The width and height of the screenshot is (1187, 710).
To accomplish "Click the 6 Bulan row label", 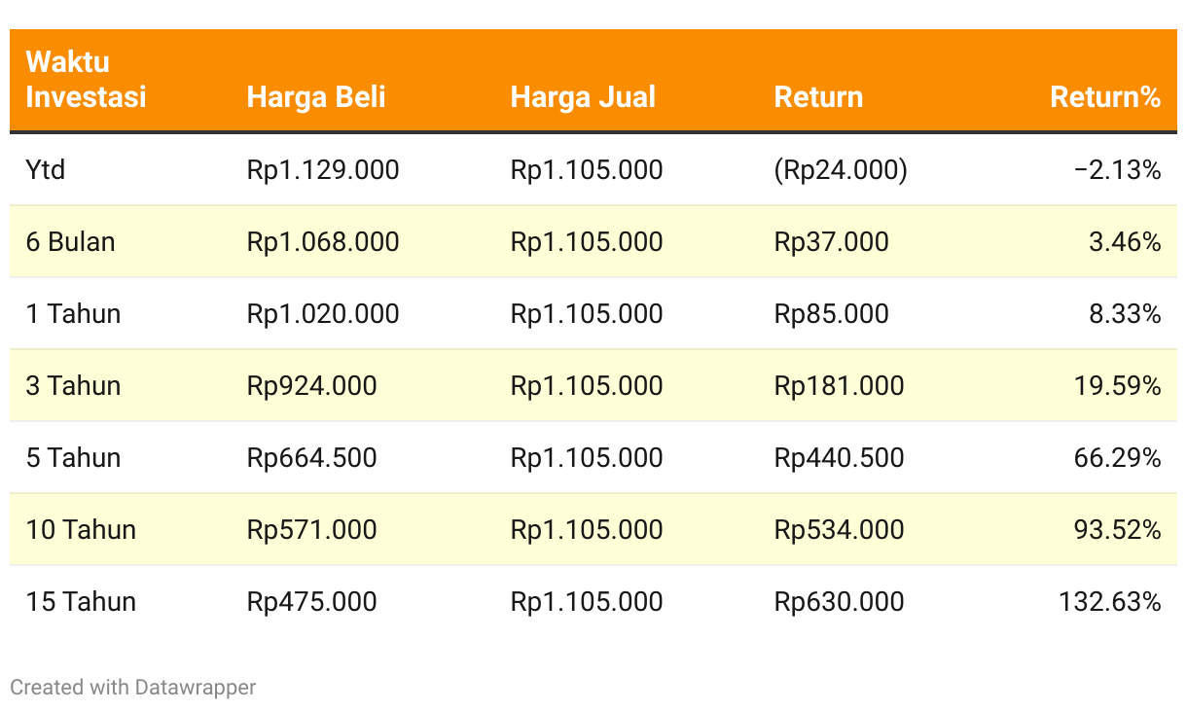I will 70,242.
